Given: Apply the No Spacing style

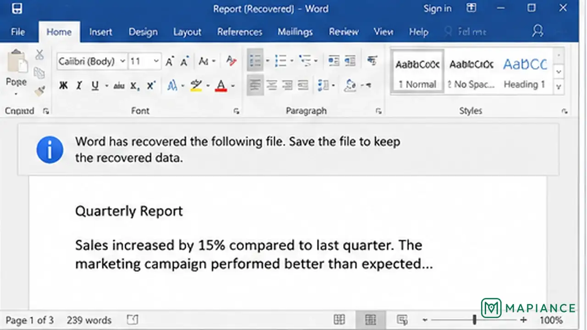Looking at the screenshot, I should [x=471, y=72].
